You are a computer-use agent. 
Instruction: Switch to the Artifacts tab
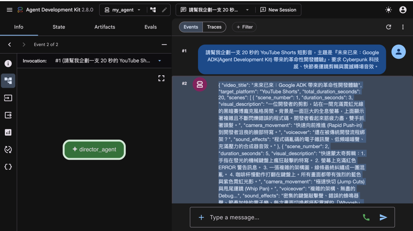[104, 27]
